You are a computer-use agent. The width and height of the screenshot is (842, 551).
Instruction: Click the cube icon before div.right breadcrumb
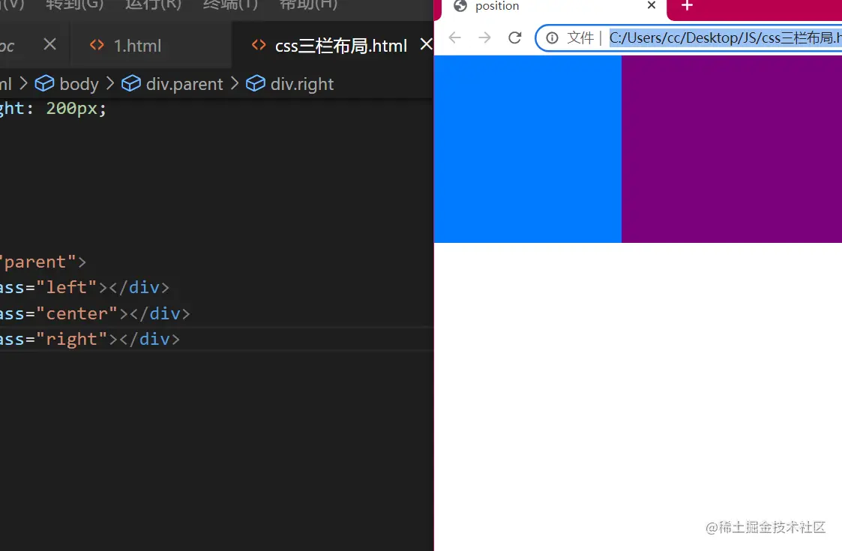click(x=256, y=83)
